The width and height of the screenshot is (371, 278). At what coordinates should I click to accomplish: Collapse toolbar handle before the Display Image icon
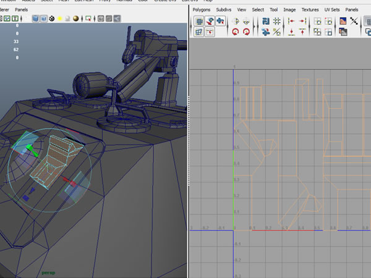pyautogui.click(x=336, y=26)
